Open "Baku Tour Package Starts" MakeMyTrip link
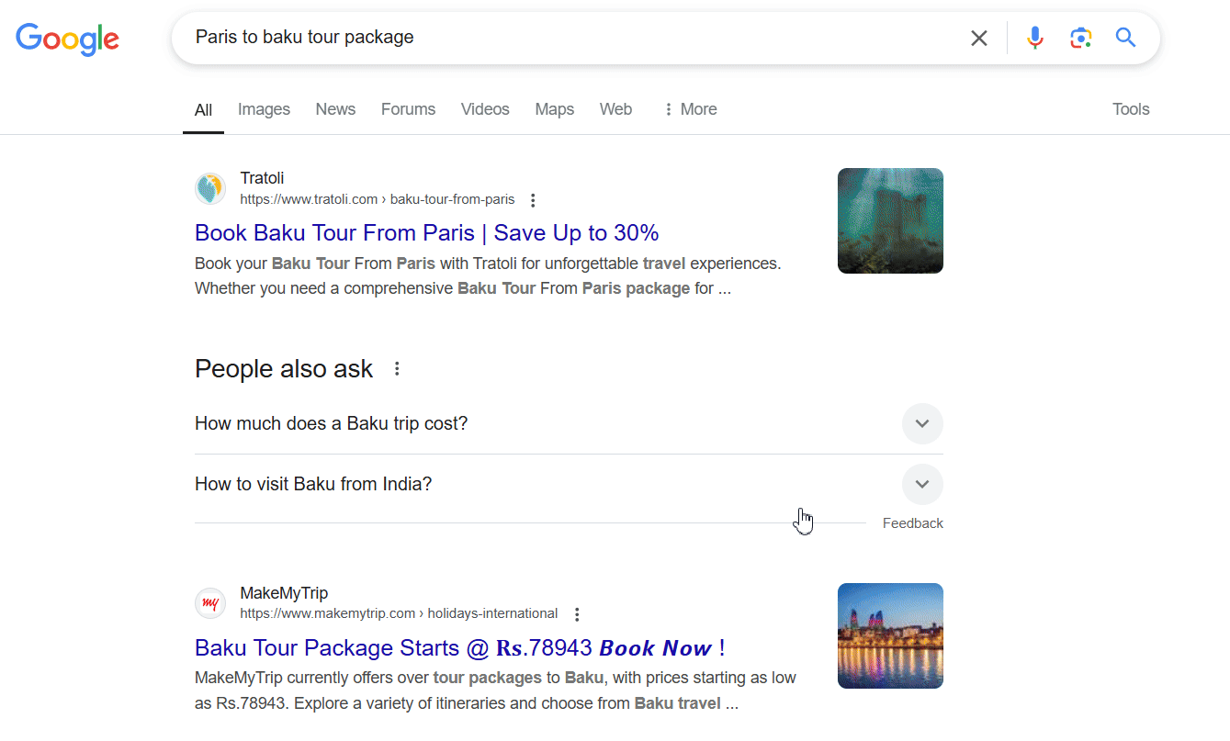 tap(459, 647)
